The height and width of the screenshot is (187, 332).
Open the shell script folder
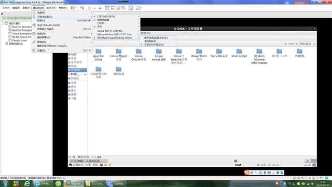pyautogui.click(x=239, y=53)
